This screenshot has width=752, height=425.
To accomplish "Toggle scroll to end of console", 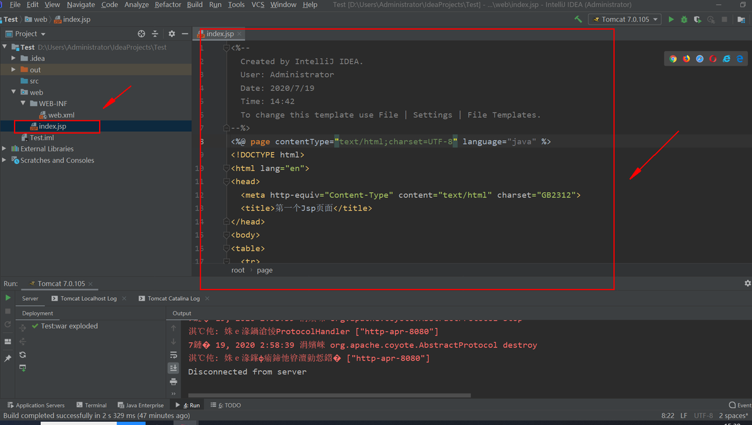I will coord(173,368).
